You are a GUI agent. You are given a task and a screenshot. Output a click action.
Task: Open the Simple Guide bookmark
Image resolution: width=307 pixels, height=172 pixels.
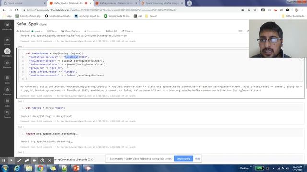pyautogui.click(x=117, y=16)
